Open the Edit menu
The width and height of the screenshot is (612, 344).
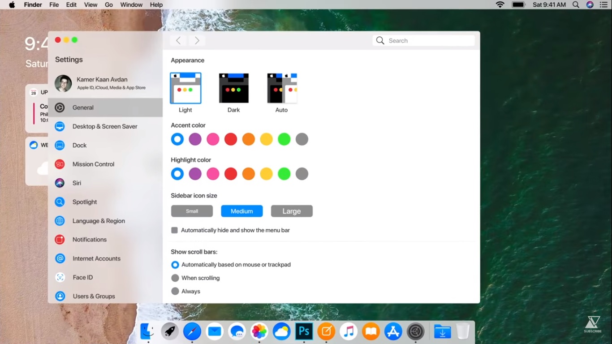[x=71, y=4]
